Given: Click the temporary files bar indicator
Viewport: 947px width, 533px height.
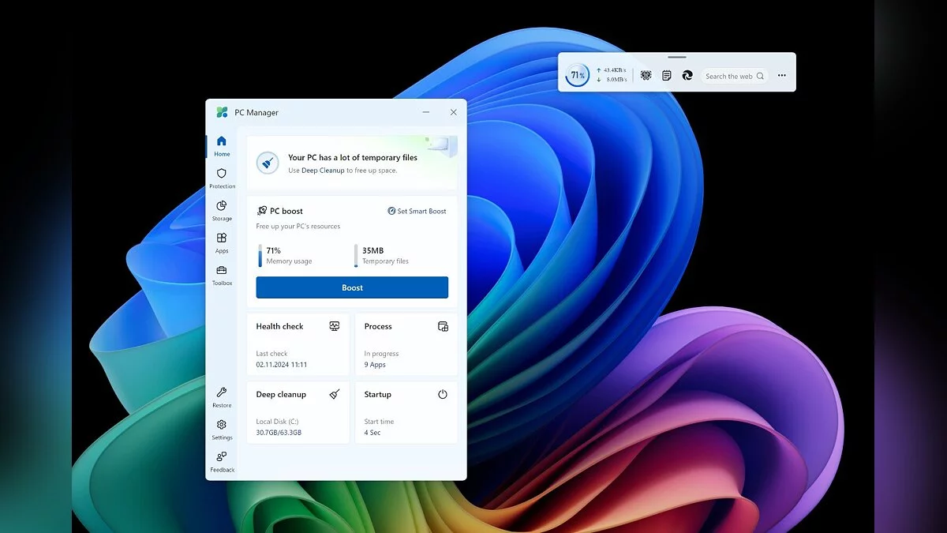Looking at the screenshot, I should 356,256.
